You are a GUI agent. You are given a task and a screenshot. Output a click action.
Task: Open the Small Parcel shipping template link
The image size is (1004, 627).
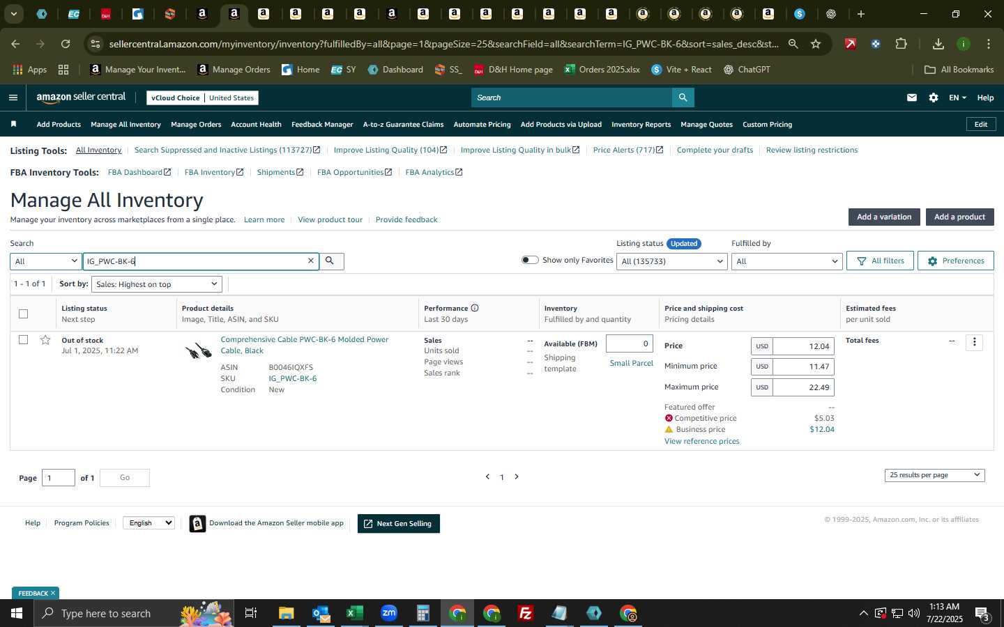[631, 363]
